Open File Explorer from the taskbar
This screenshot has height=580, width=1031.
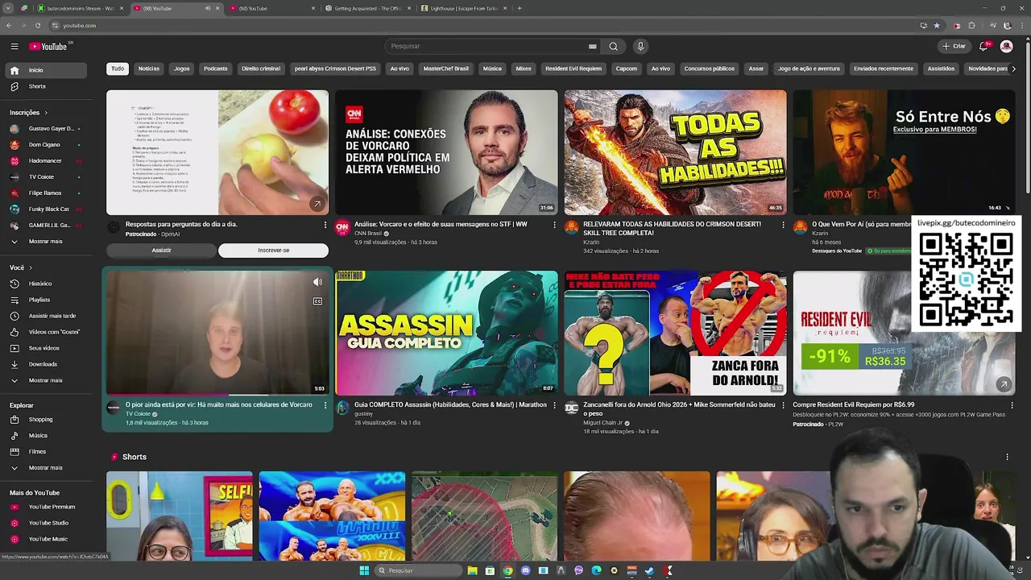pyautogui.click(x=472, y=570)
